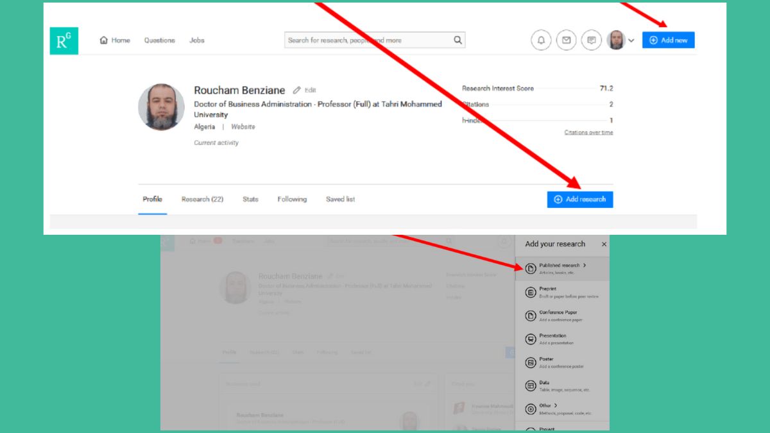This screenshot has height=433, width=770.
Task: Open the Saved list tab
Action: point(340,200)
